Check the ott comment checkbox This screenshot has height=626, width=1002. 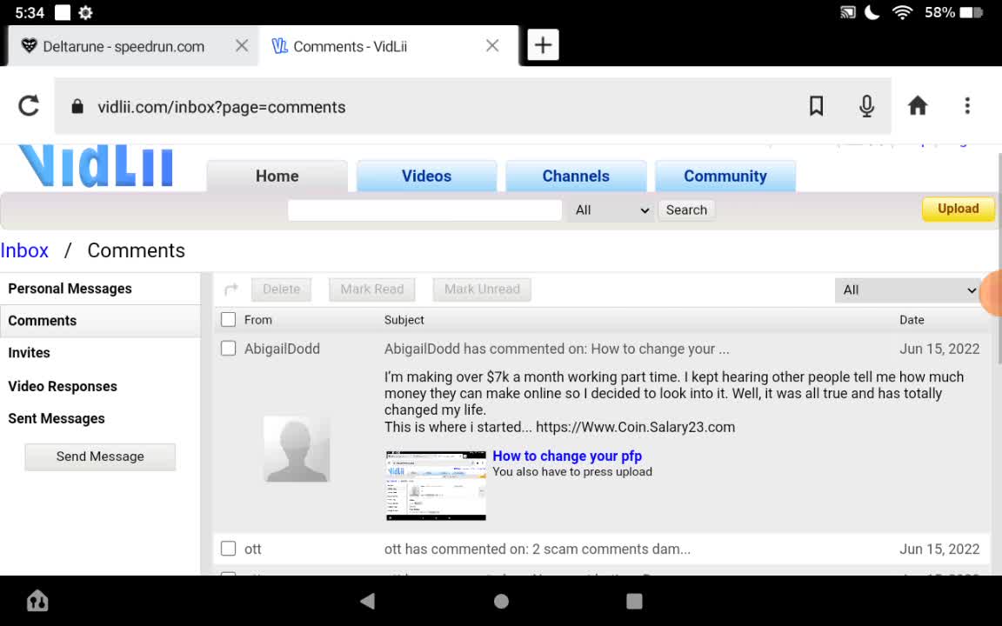(x=228, y=548)
